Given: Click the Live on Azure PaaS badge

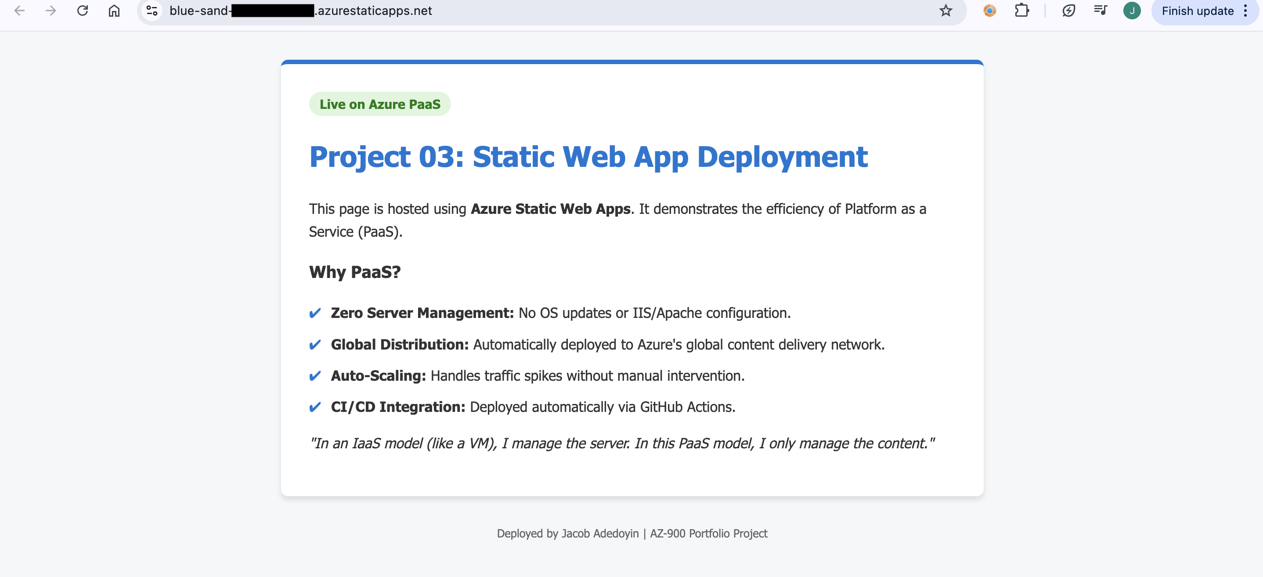Looking at the screenshot, I should point(379,104).
